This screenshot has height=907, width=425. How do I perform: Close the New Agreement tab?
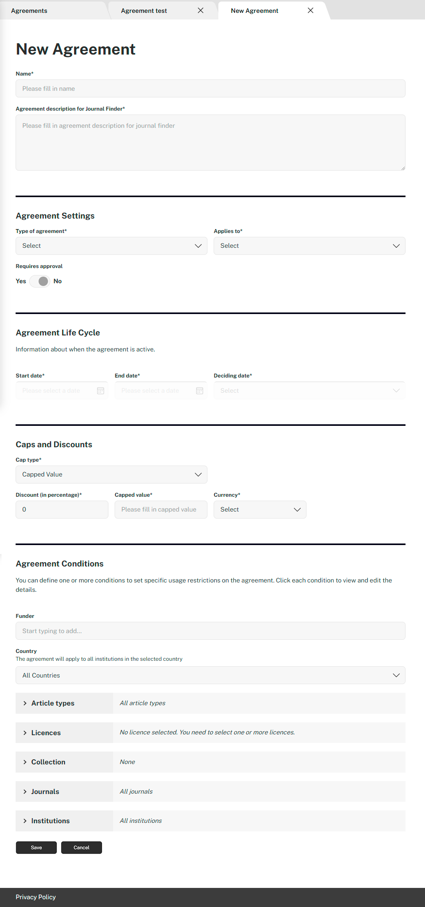click(x=310, y=11)
